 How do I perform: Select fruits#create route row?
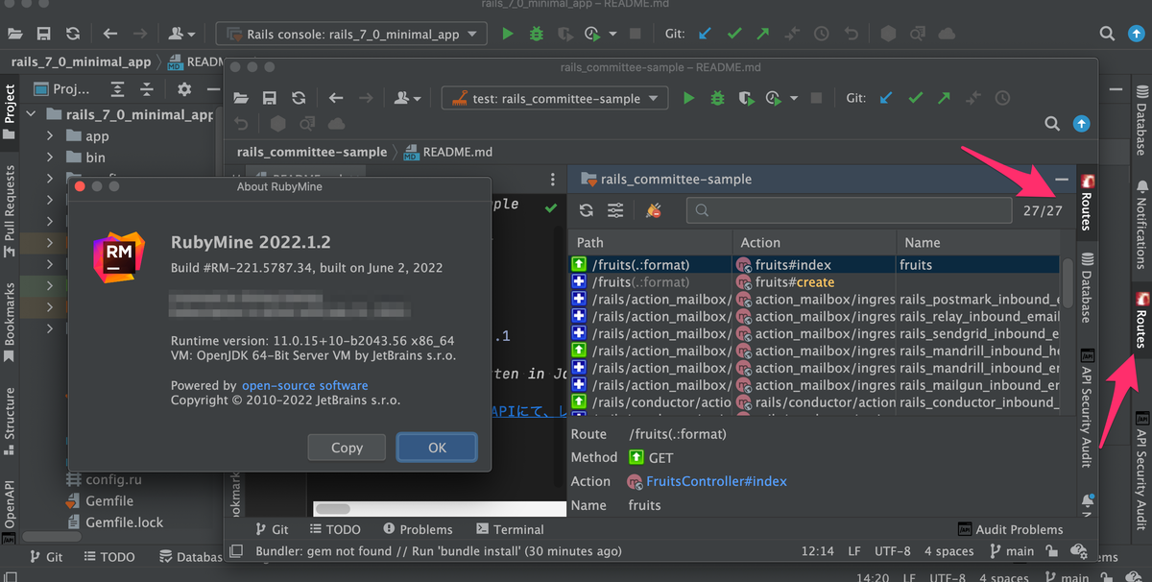pyautogui.click(x=814, y=282)
